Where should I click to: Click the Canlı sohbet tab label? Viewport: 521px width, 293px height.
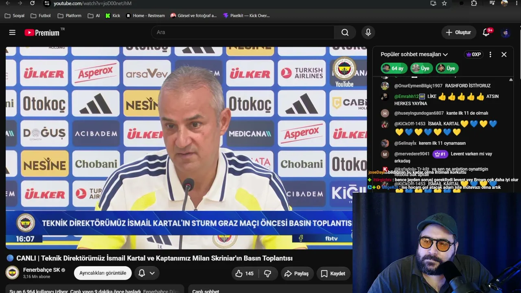pos(205,291)
